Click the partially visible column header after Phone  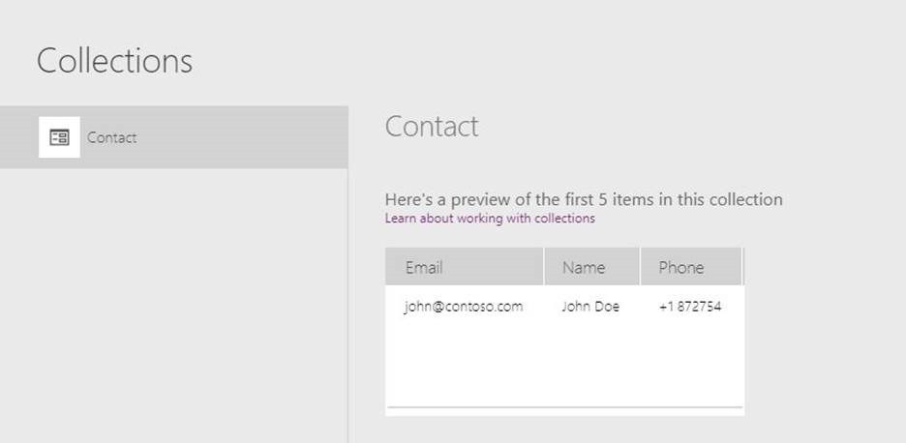click(742, 268)
